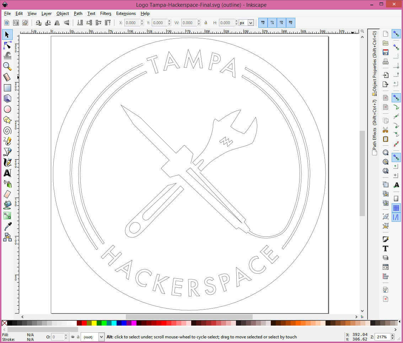Click the X coordinate input field

tap(132, 23)
